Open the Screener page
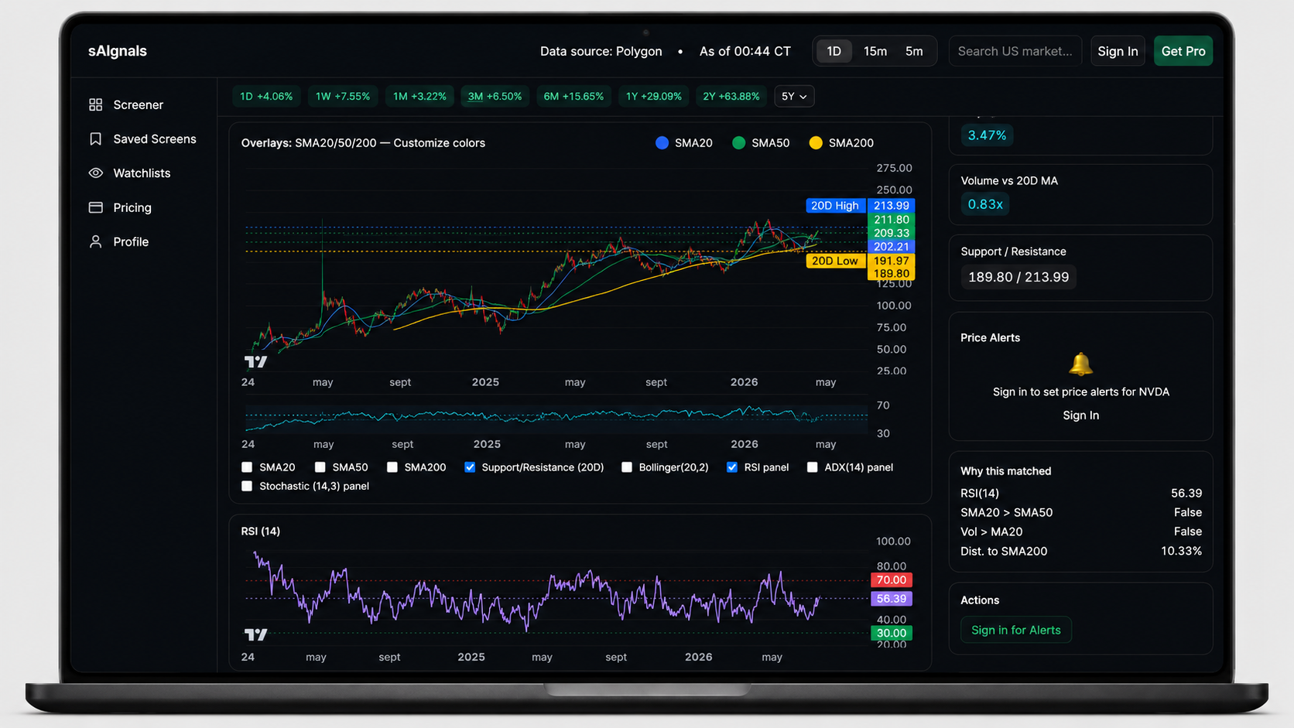Image resolution: width=1294 pixels, height=728 pixels. (138, 104)
